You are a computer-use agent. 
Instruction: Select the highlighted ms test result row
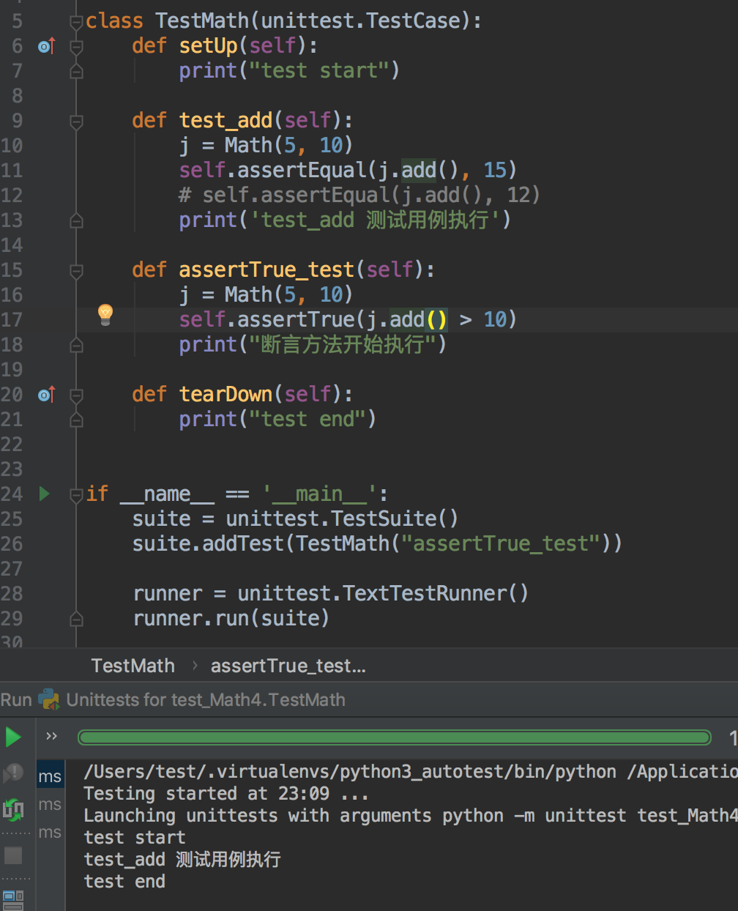point(51,776)
